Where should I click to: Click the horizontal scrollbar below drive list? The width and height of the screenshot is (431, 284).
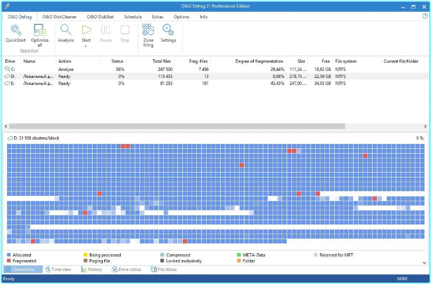pos(173,126)
